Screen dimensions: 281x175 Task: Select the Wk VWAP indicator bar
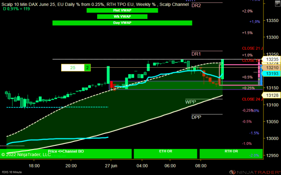pyautogui.click(x=122, y=17)
